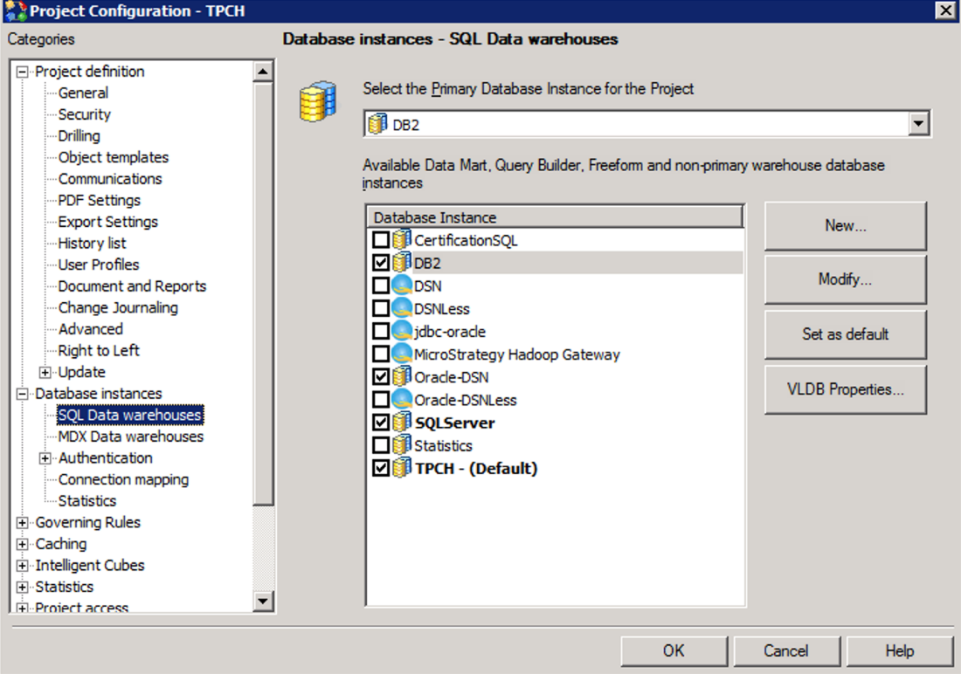Open VLDB Properties dialog

pos(845,389)
